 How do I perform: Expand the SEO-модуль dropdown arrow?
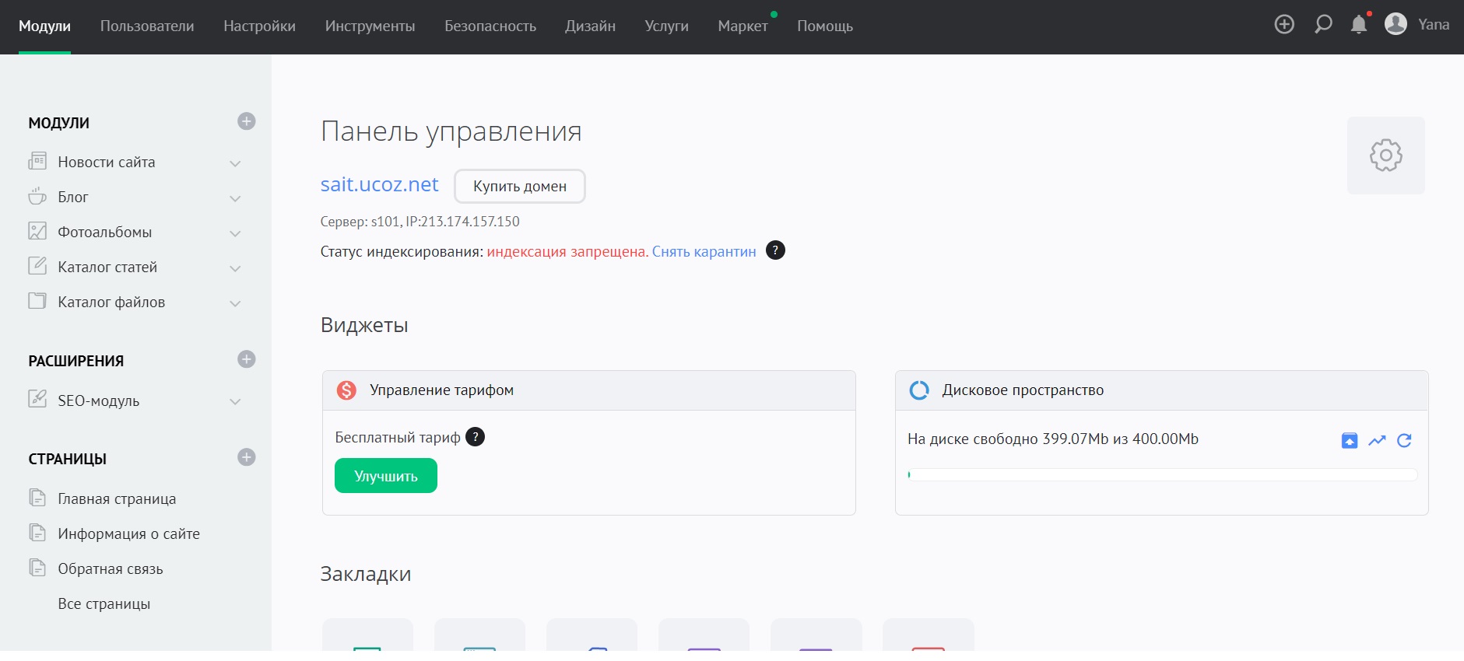click(235, 402)
